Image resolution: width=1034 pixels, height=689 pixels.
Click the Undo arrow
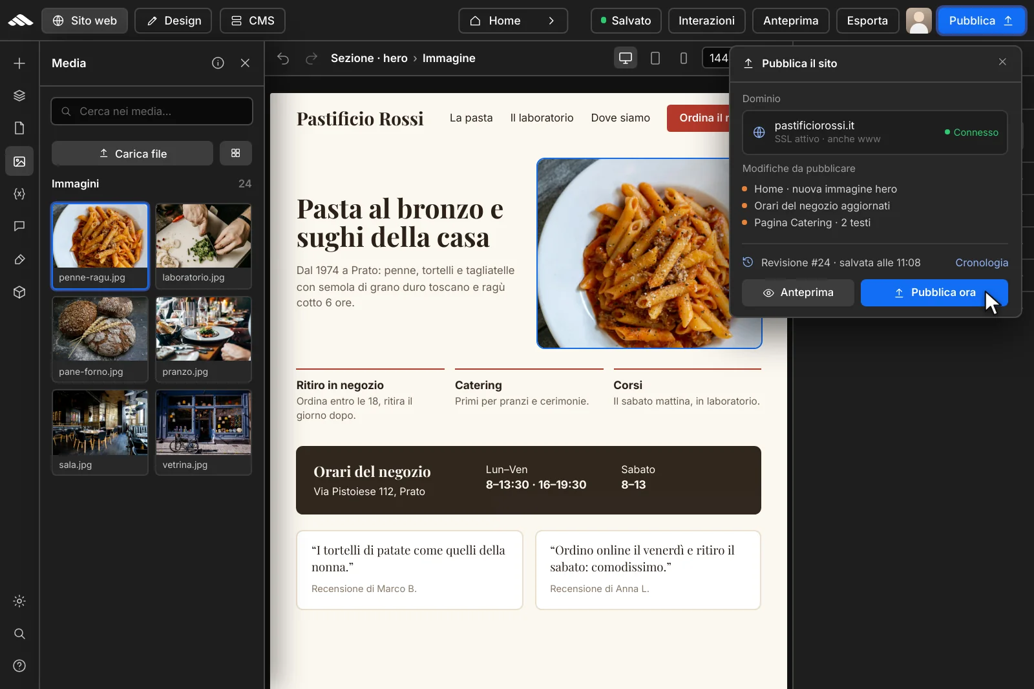(283, 58)
